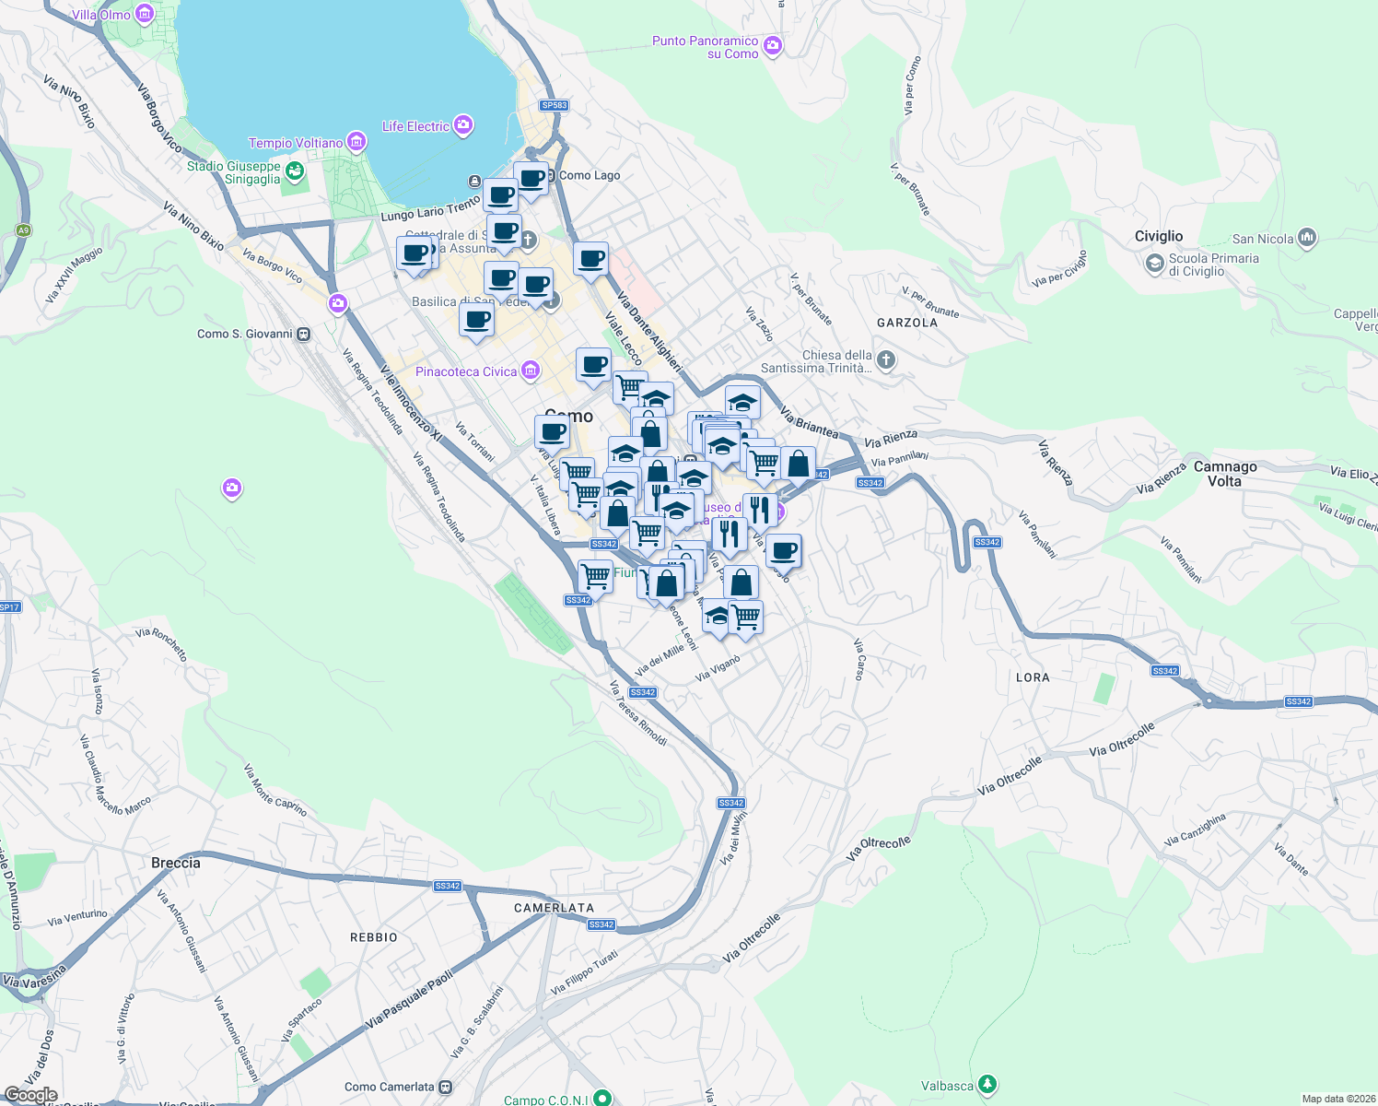This screenshot has height=1106, width=1378.
Task: Click the SP583 route shield near the lake
Action: [554, 104]
